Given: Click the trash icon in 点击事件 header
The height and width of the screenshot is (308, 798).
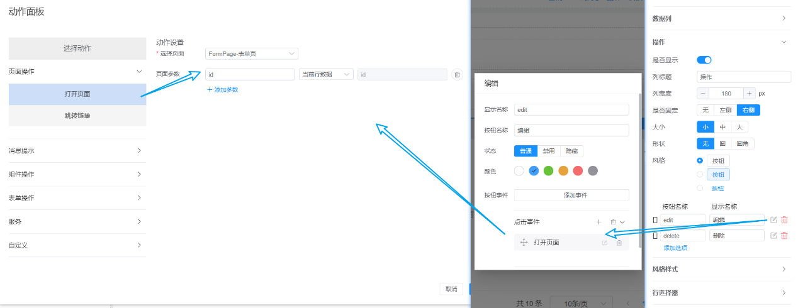Looking at the screenshot, I should (x=613, y=222).
